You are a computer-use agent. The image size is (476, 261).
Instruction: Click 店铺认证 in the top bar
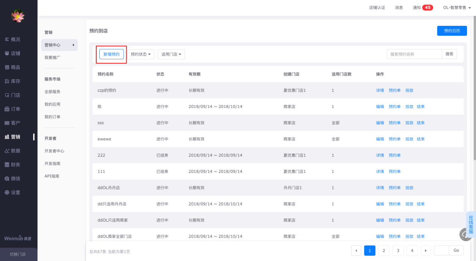point(377,7)
